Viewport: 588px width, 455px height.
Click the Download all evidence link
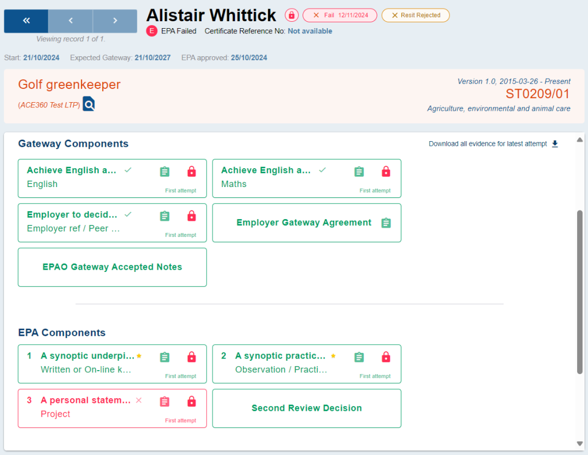click(488, 144)
